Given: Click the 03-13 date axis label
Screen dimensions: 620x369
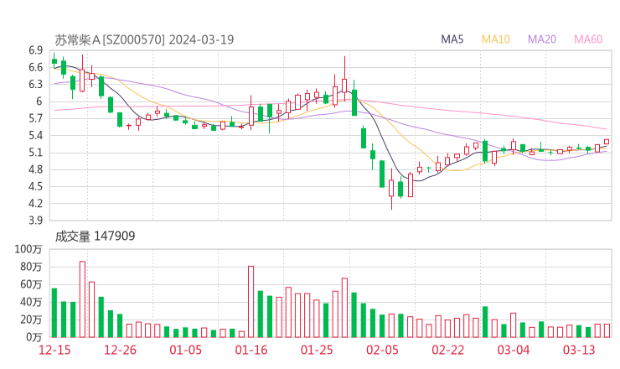Looking at the screenshot, I should pos(579,350).
